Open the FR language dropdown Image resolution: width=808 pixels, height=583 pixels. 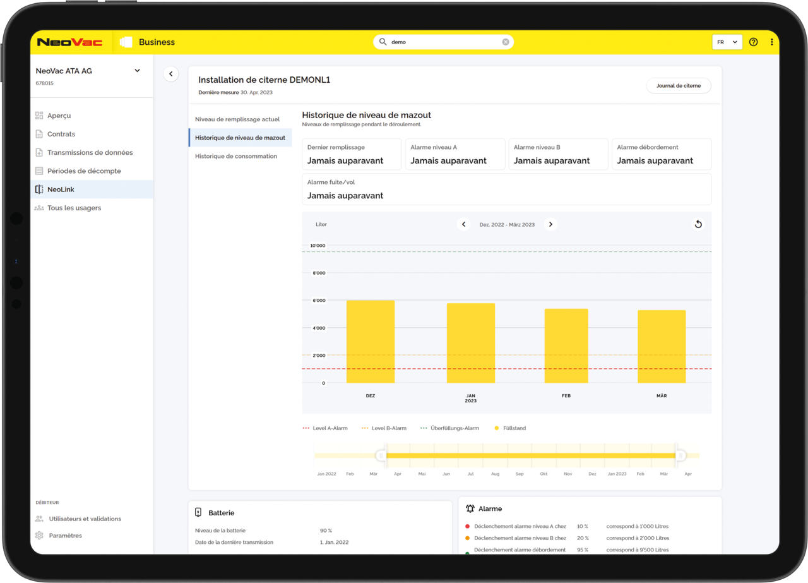pos(727,42)
